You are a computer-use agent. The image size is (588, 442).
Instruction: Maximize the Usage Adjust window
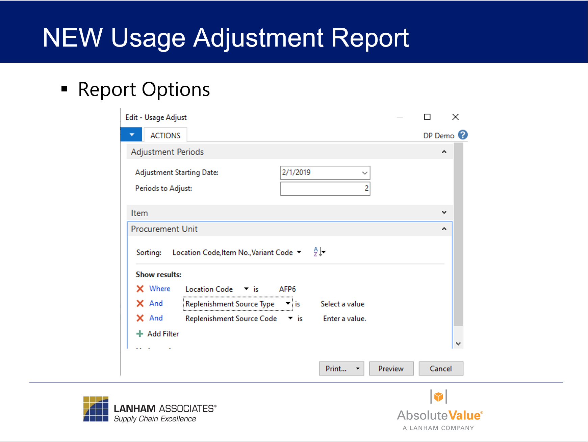point(427,117)
